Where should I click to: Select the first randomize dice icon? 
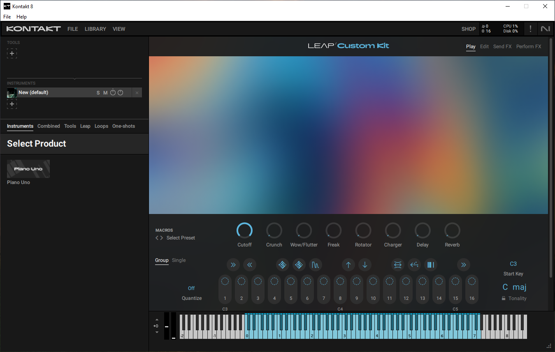click(x=283, y=265)
